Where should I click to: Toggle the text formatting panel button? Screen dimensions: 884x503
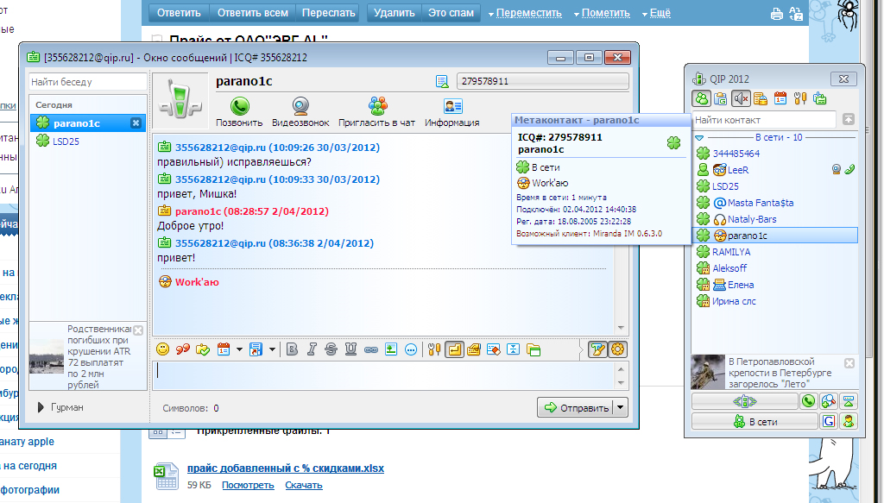(x=597, y=349)
